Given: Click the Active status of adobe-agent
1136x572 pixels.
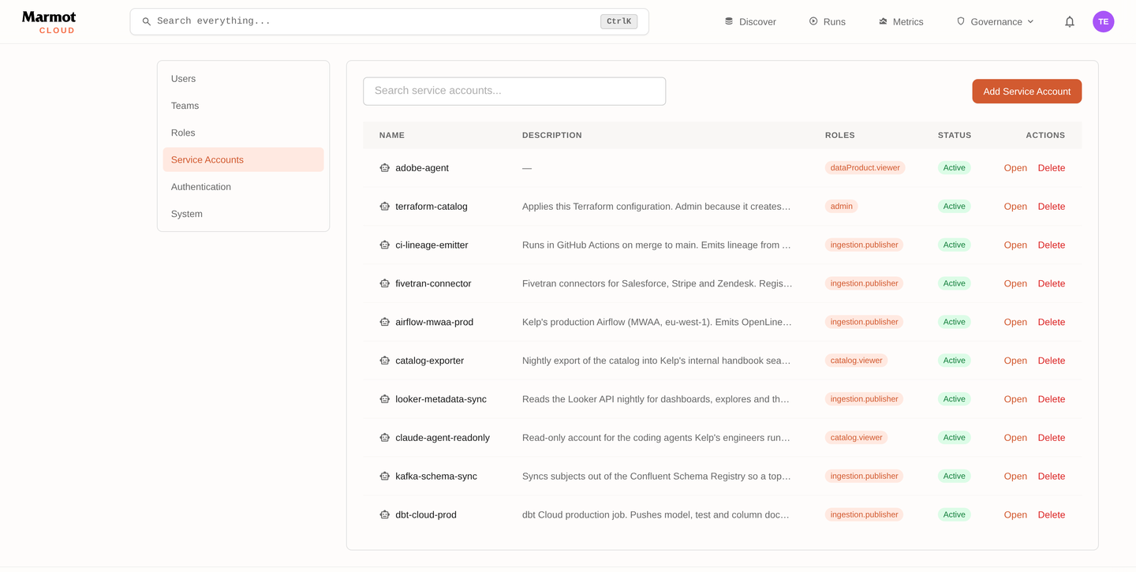Looking at the screenshot, I should (954, 168).
